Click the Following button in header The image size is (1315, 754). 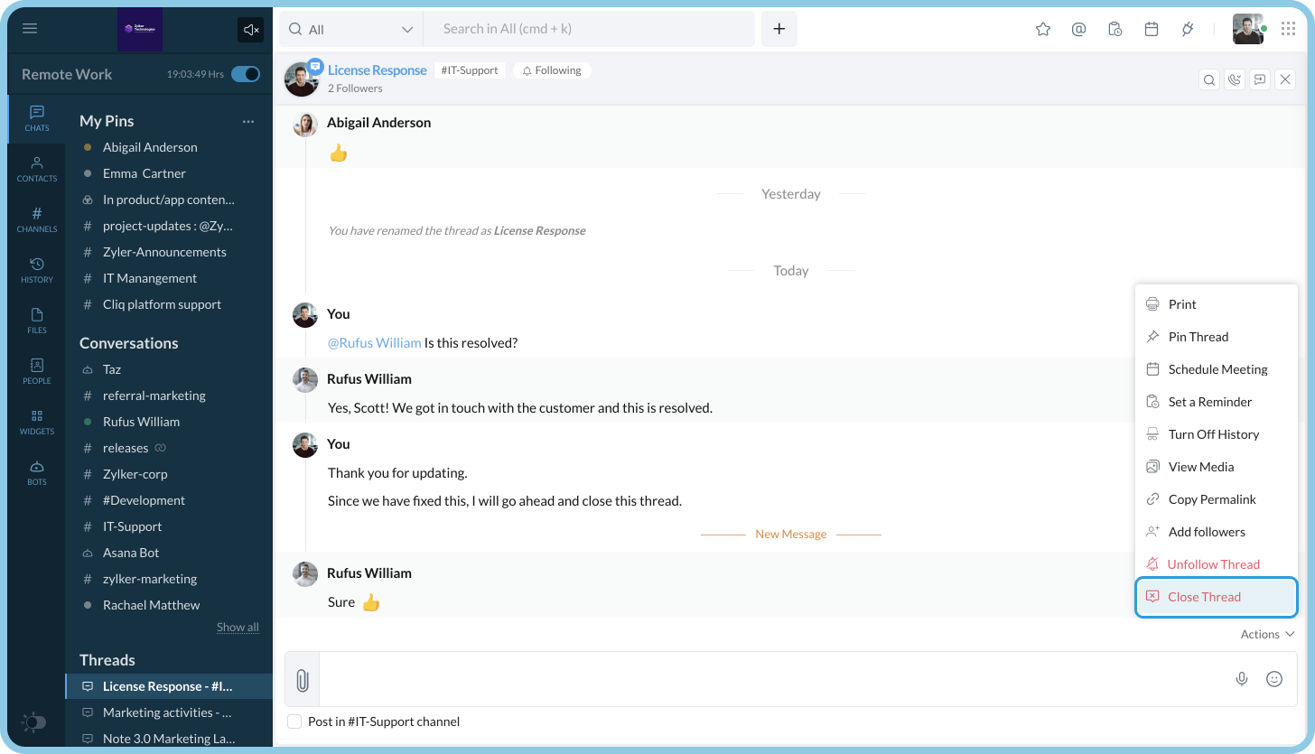tap(552, 70)
